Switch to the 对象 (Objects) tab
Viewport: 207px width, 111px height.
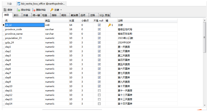[9, 4]
